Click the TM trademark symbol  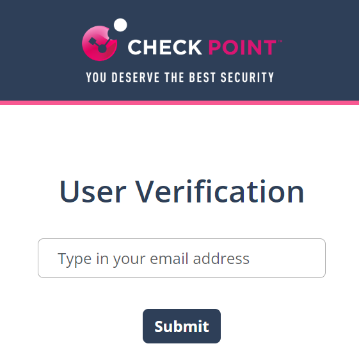(280, 41)
